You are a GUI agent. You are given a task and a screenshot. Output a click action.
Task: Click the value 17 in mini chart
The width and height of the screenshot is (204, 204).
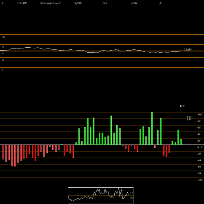[131, 193]
